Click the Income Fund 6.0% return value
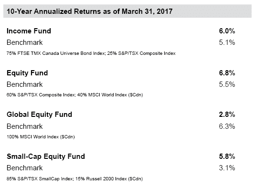 point(227,31)
